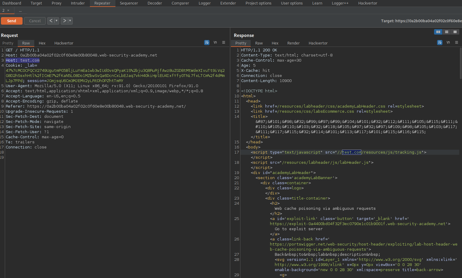Switch Response view to Raw
The height and width of the screenshot is (278, 462).
click(259, 43)
